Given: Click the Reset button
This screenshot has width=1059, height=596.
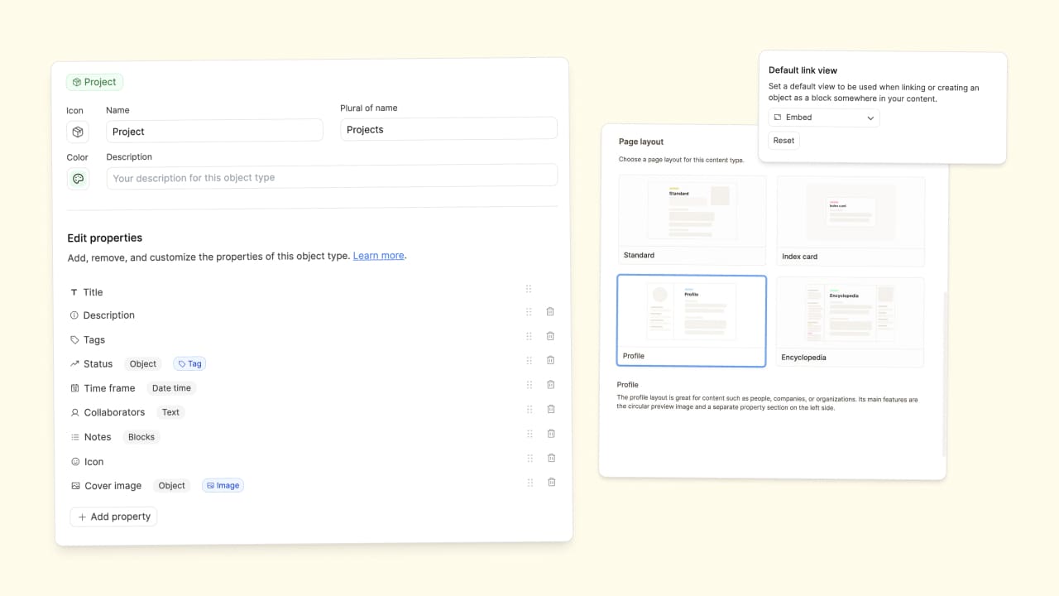Looking at the screenshot, I should click(783, 141).
